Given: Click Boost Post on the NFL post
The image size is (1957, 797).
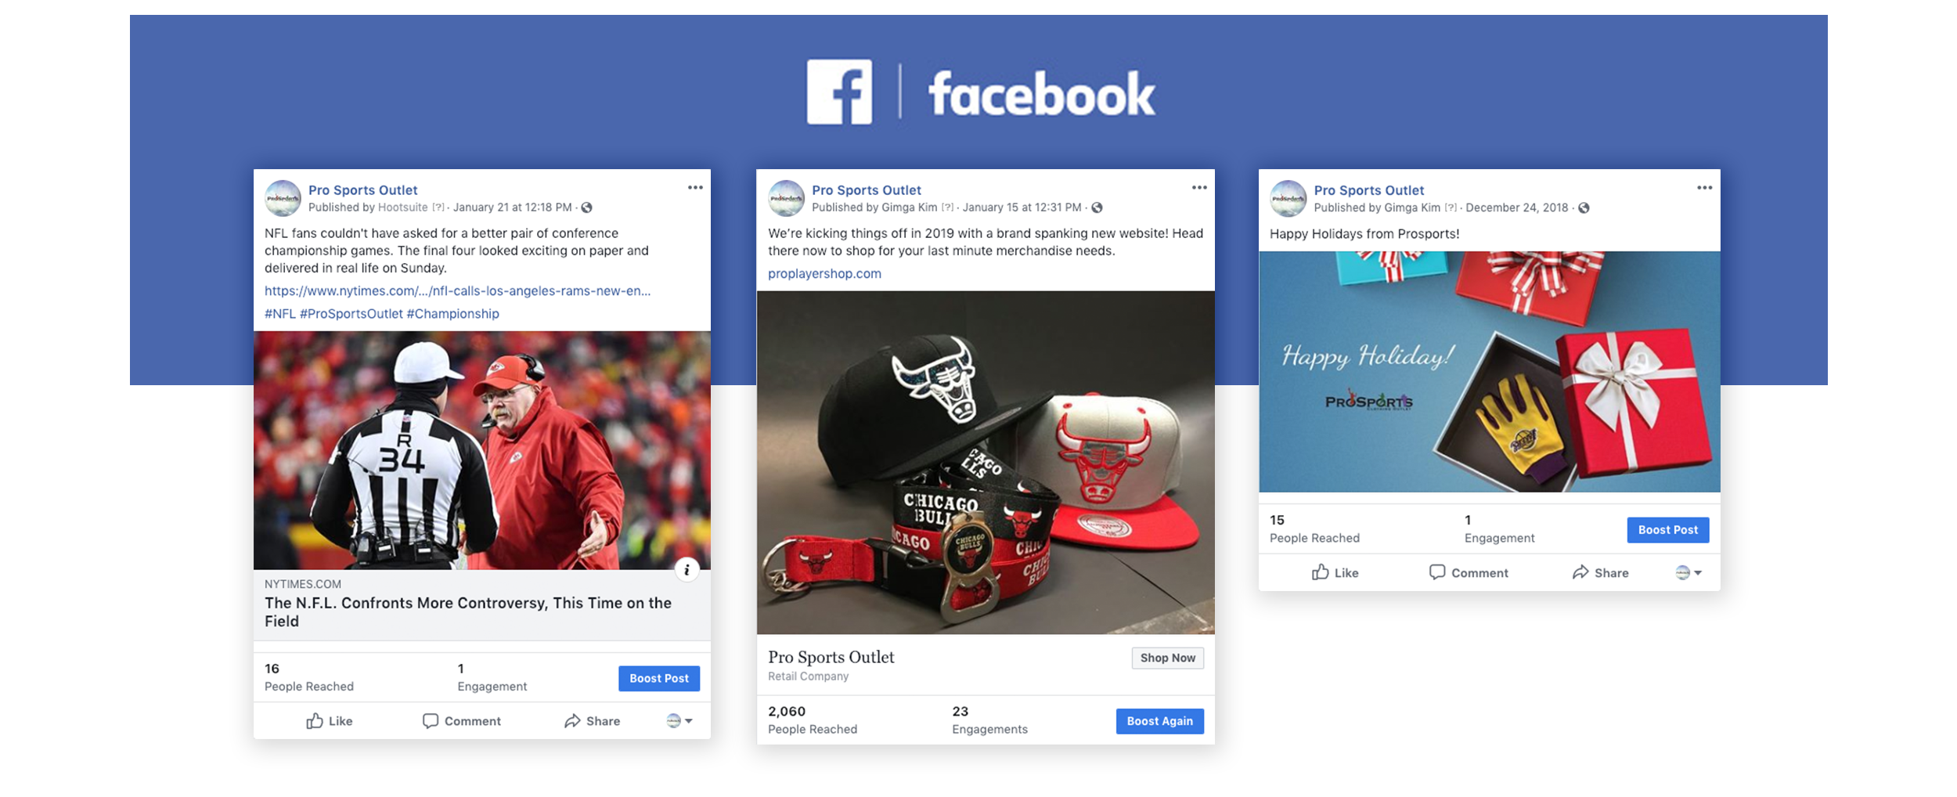Looking at the screenshot, I should pos(659,678).
